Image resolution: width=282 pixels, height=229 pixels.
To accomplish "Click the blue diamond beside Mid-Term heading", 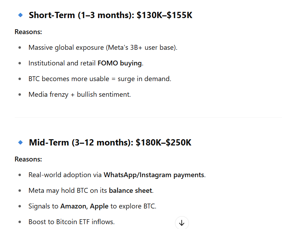I will [x=20, y=142].
